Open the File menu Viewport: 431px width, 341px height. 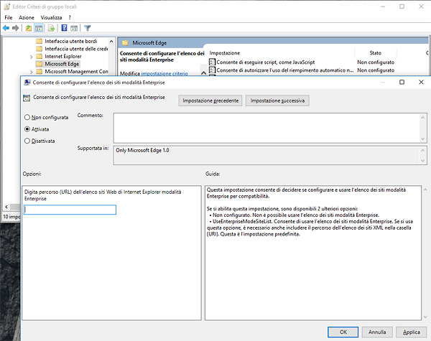pyautogui.click(x=9, y=17)
